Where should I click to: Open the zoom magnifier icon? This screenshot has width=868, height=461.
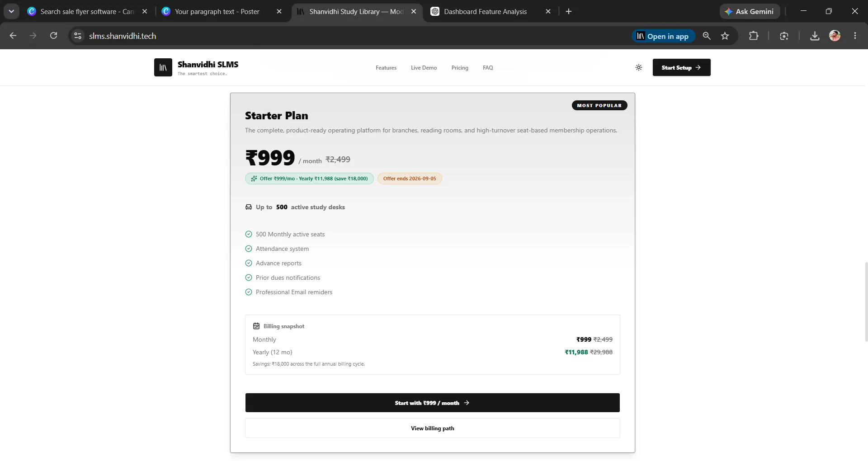coord(707,36)
